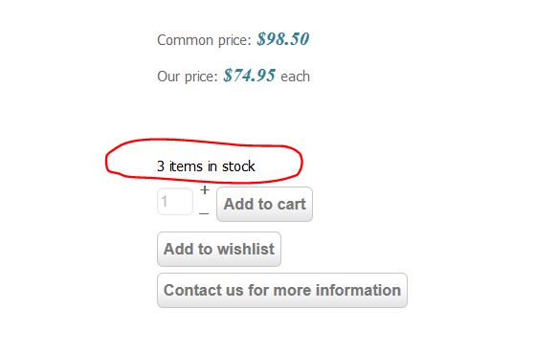
Task: Add the item to wishlist
Action: 219,249
